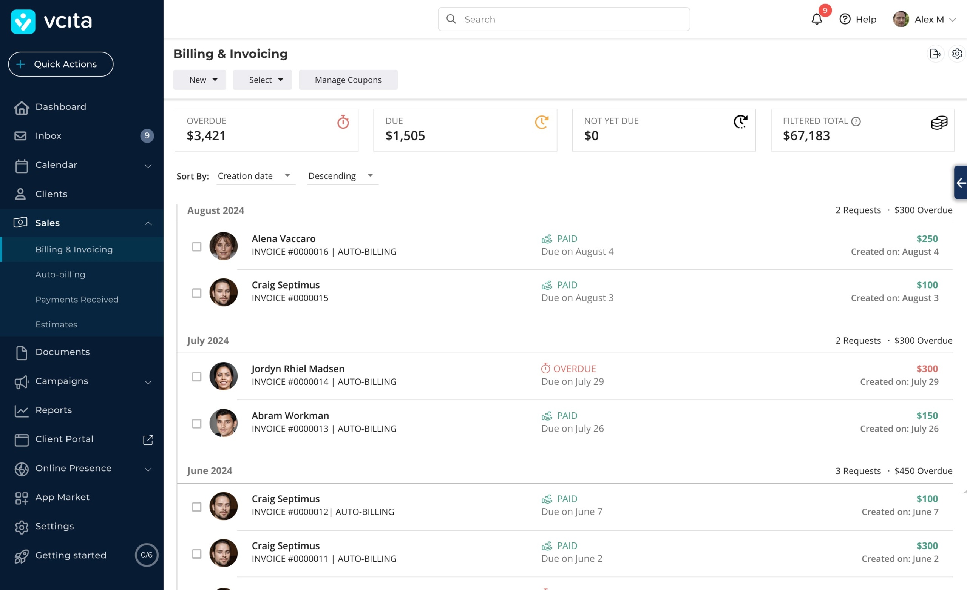The image size is (967, 590).
Task: Go to Payments Received submenu
Action: [77, 300]
